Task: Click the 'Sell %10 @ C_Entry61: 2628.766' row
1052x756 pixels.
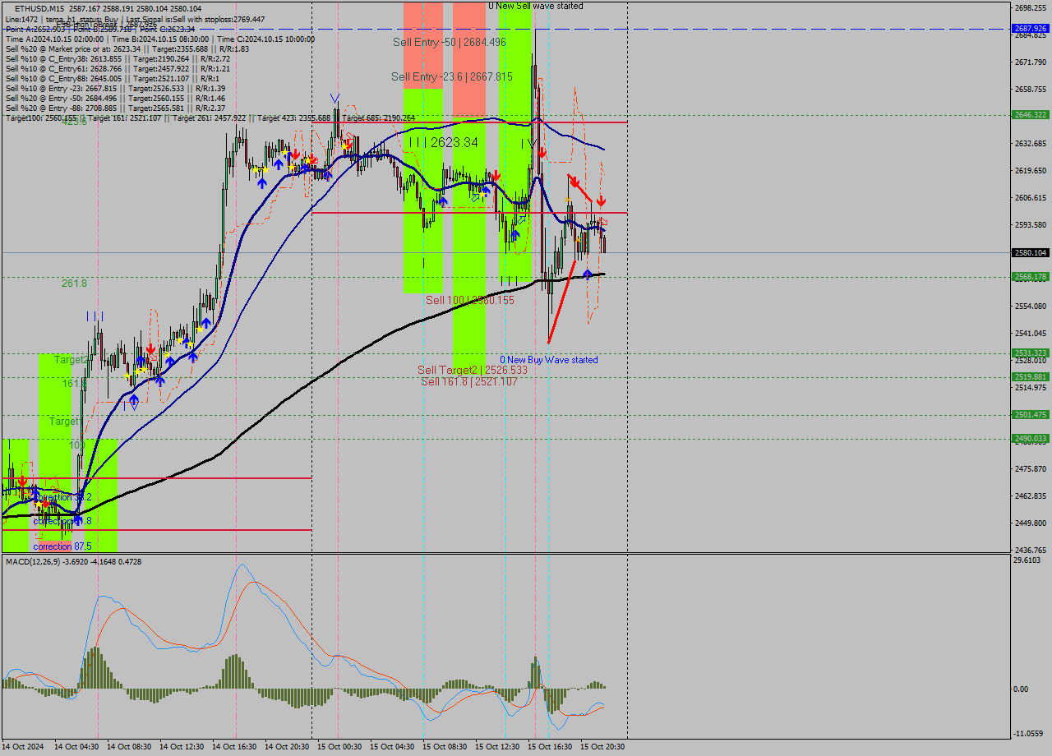Action: [118, 68]
